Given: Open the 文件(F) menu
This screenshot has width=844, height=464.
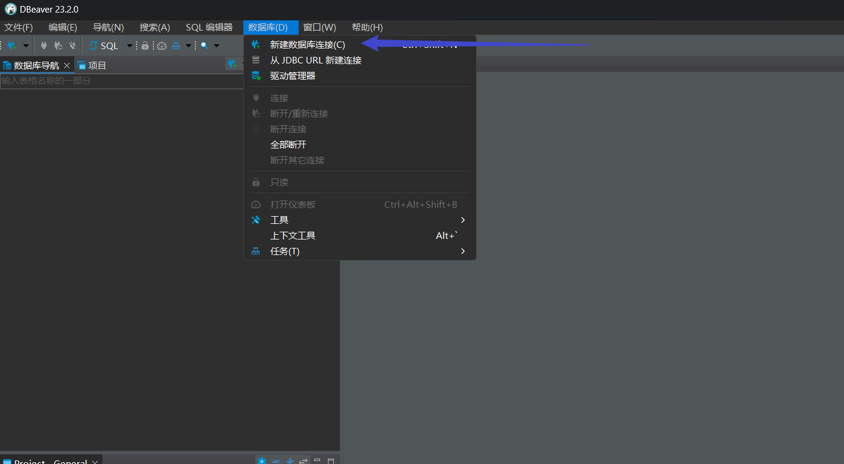Looking at the screenshot, I should (19, 28).
